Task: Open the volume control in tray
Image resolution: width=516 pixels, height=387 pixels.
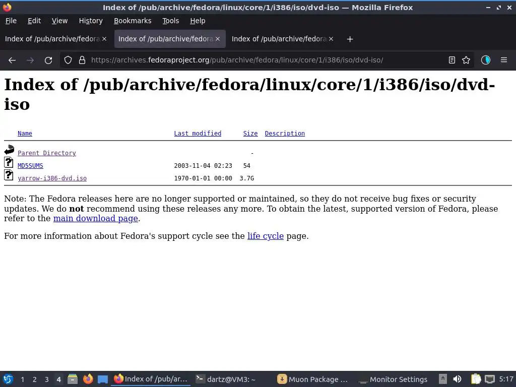Action: [x=457, y=379]
